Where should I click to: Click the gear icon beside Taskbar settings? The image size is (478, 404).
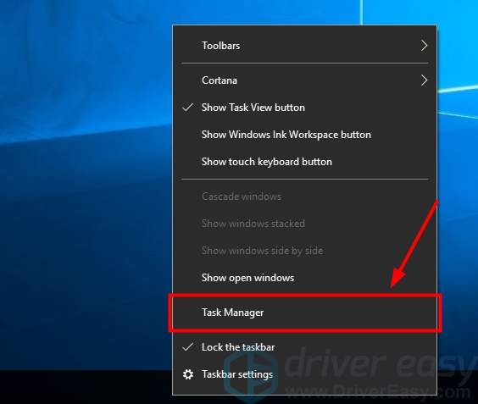point(188,374)
